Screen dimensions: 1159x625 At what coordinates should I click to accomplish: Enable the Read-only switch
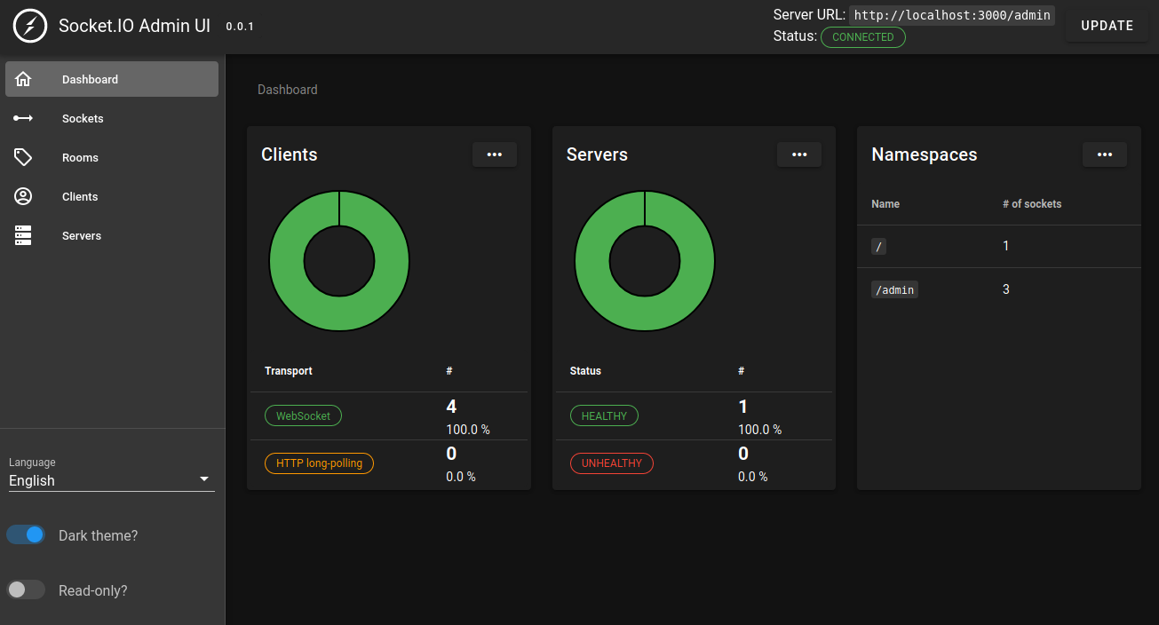click(x=26, y=589)
